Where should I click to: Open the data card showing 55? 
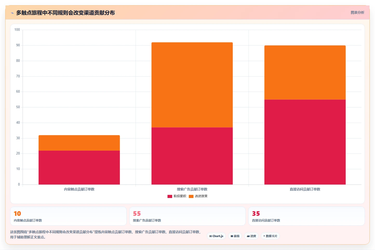click(187, 216)
